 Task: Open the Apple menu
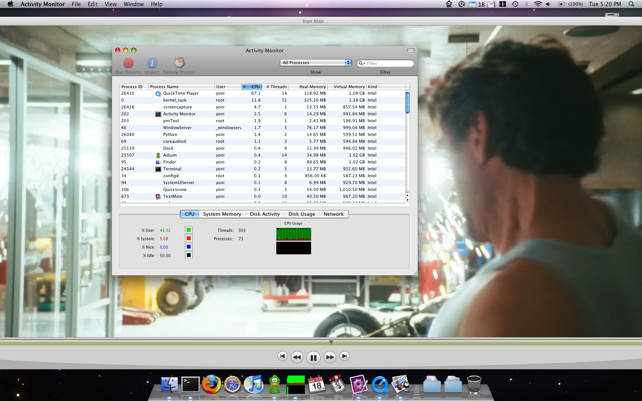click(10, 4)
